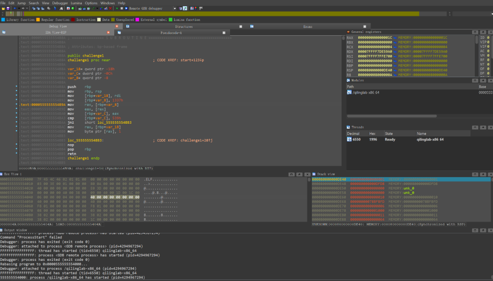Click the Terminate process stop icon

126,8
